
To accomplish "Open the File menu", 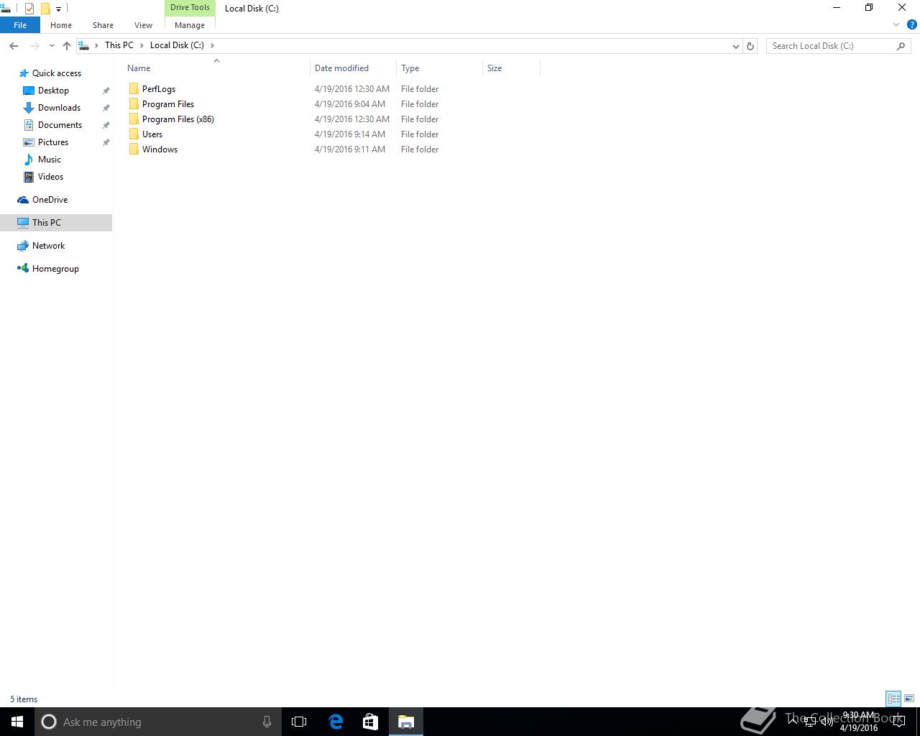I will point(20,25).
